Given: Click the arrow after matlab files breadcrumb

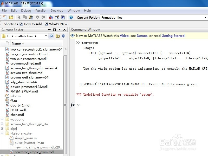Looking at the screenshot, I should (36, 36).
